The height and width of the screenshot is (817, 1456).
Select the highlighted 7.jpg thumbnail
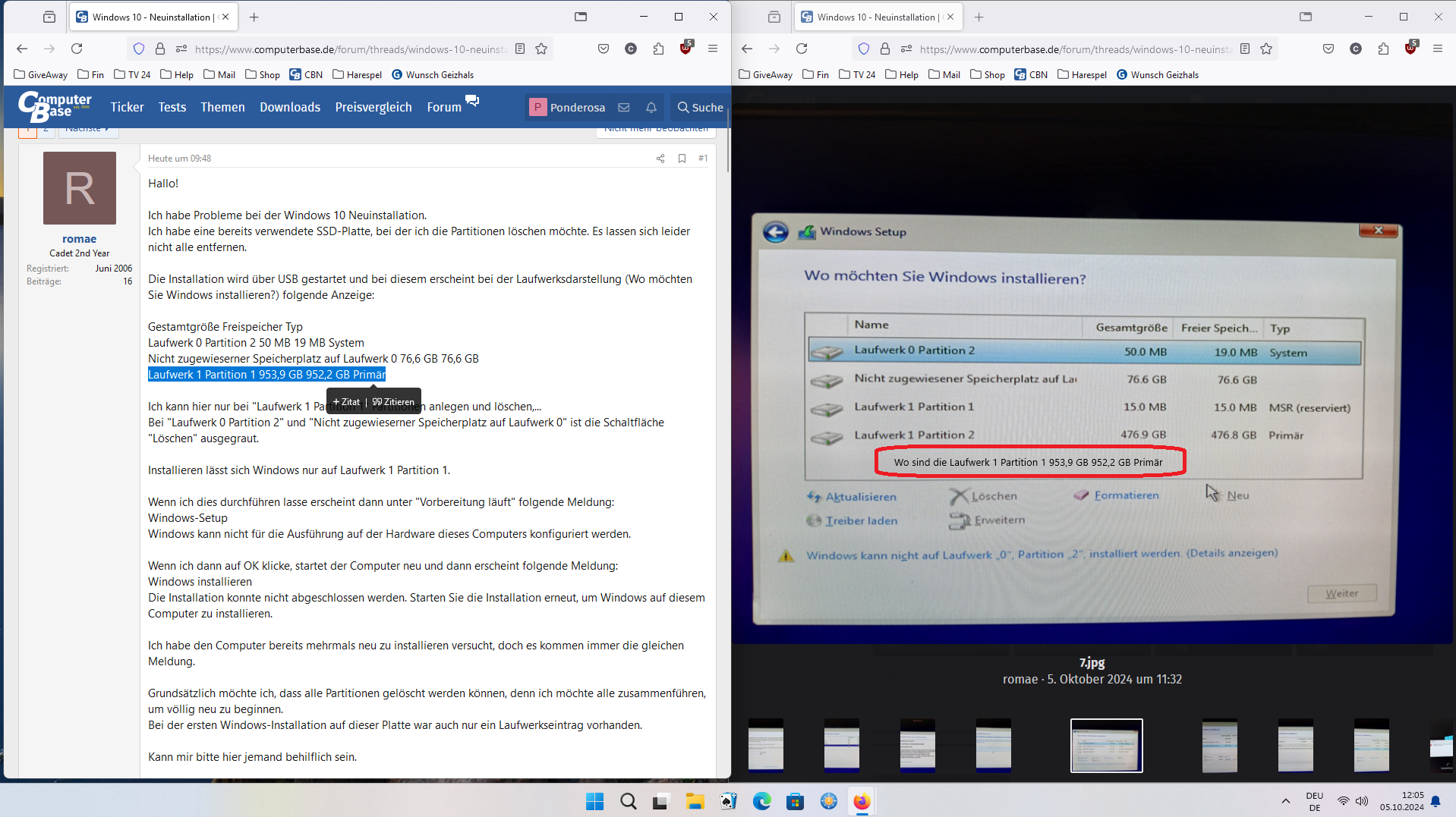coord(1106,745)
